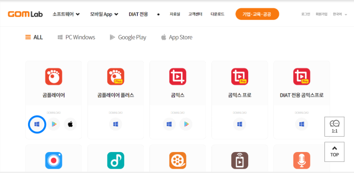Select the Google Play filter tab

click(128, 37)
